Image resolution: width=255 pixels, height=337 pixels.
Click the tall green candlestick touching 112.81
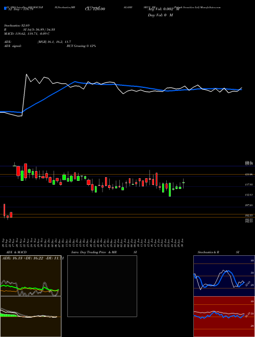[x=170, y=189]
